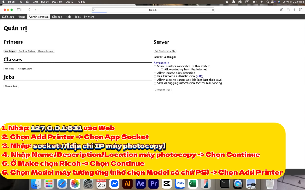
Task: Open the Printers tab in CUPS
Action: (x=89, y=17)
